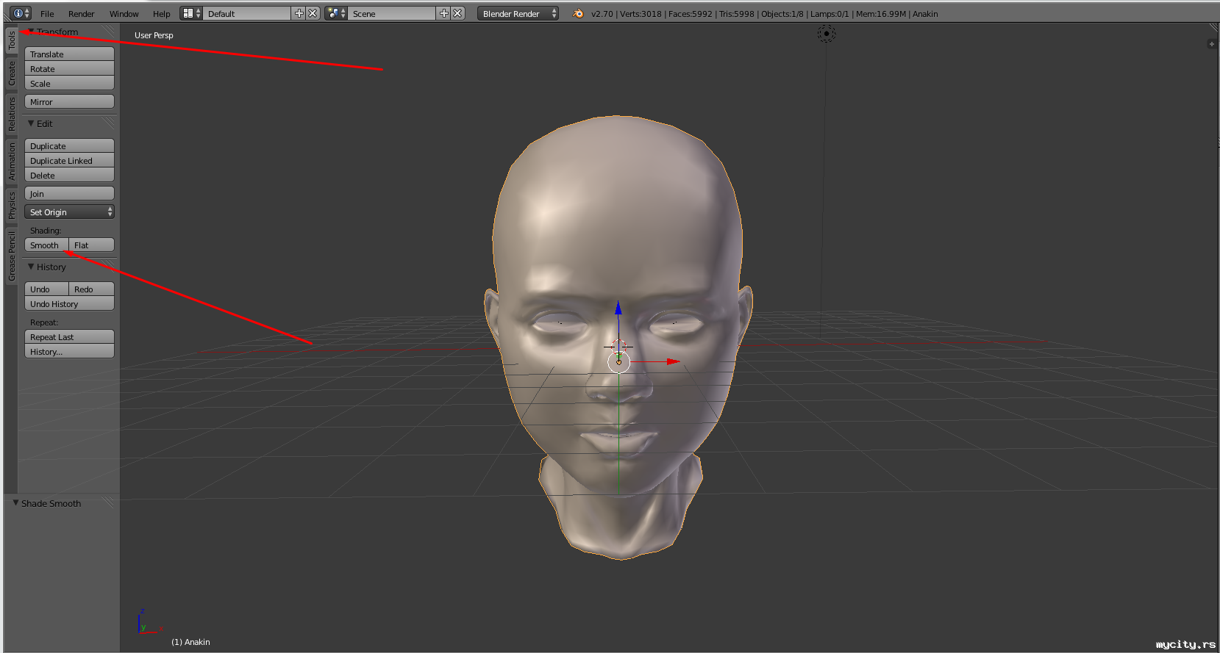Click the screen layout browse icon
The image size is (1220, 653).
click(190, 13)
